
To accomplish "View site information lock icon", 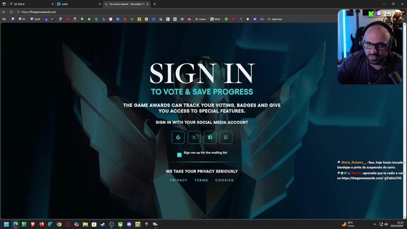I will [x=18, y=12].
